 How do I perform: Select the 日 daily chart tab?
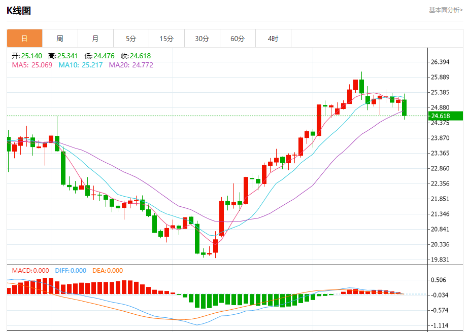click(x=24, y=39)
